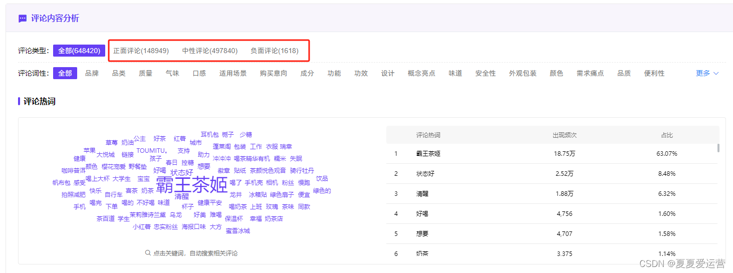Click the 点击关键词，自动搜索相关评论 hint

195,253
